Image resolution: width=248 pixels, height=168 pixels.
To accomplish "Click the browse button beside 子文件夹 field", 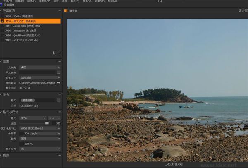I will tap(59, 72).
